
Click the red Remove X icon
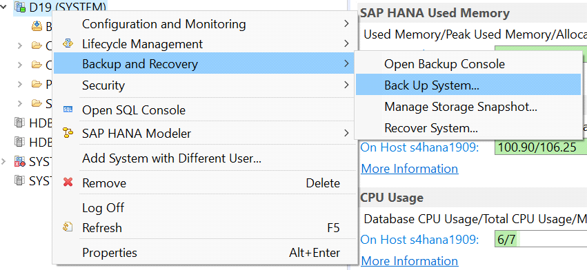68,183
